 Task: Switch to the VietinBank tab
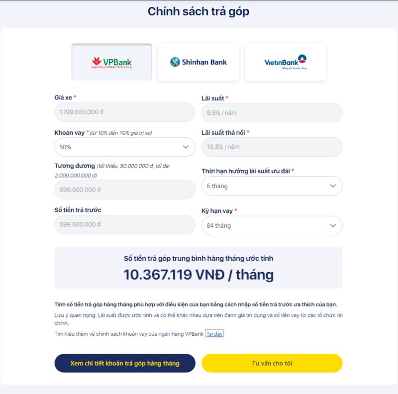285,62
